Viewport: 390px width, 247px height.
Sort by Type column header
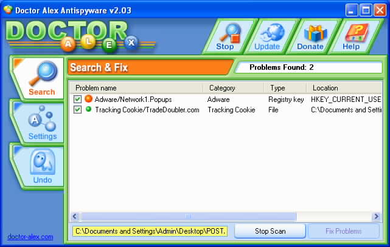coord(285,88)
